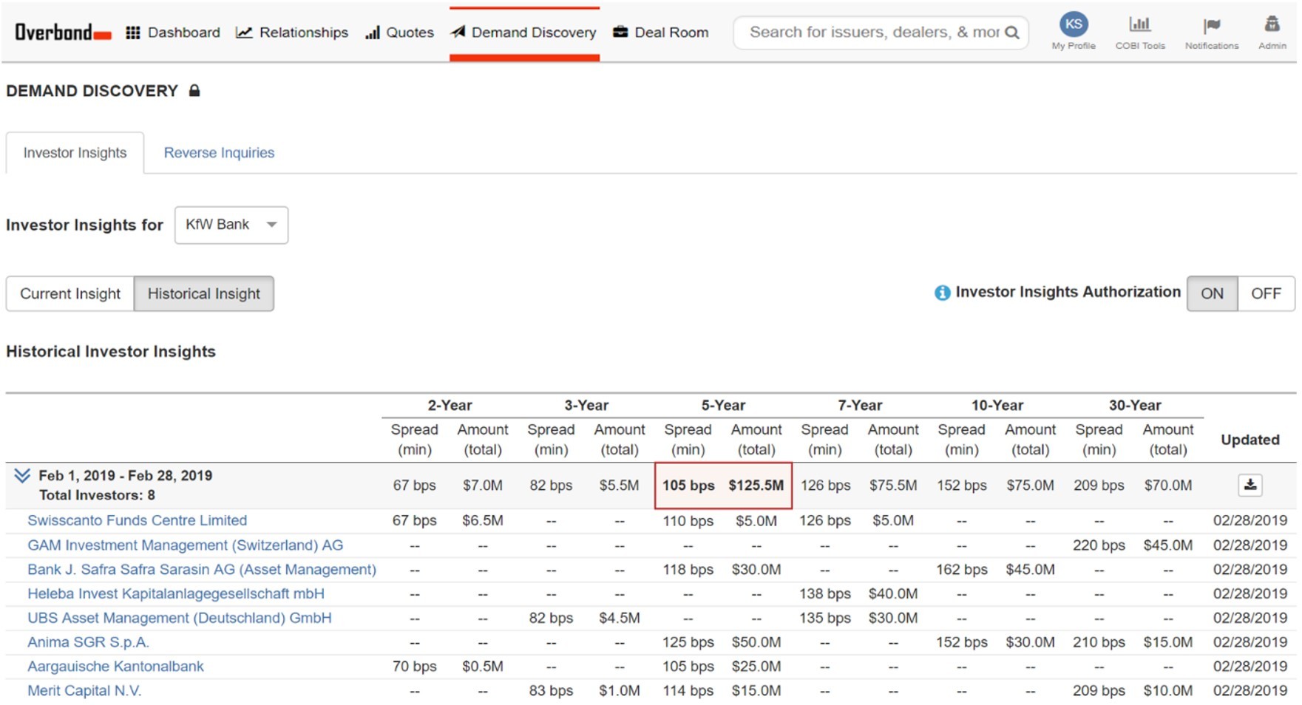Viewport: 1302px width, 705px height.
Task: Turn Investor Insights Authorization OFF
Action: click(1266, 293)
